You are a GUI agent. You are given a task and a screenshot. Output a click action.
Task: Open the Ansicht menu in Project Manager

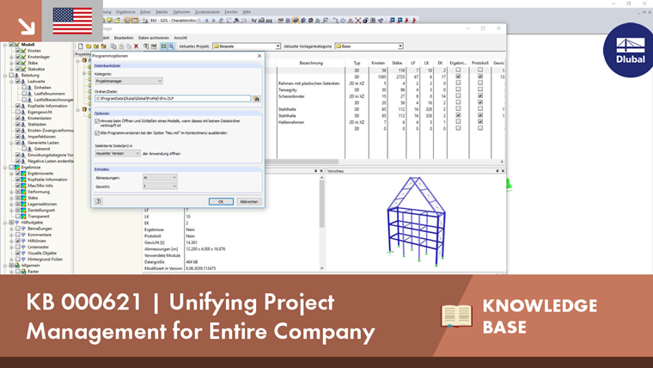(180, 38)
